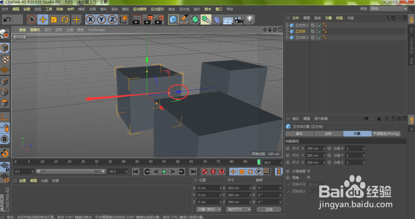
Task: Click the coordinate system icon
Action: coord(124,19)
